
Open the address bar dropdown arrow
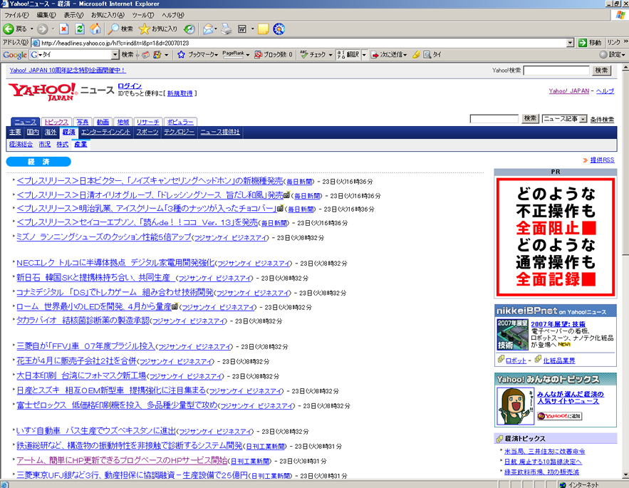click(571, 43)
